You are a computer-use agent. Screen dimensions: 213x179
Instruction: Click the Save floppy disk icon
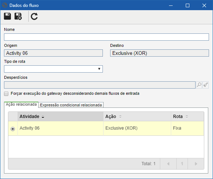point(7,16)
